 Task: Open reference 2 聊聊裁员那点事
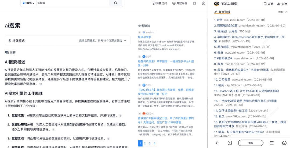pos(250,25)
